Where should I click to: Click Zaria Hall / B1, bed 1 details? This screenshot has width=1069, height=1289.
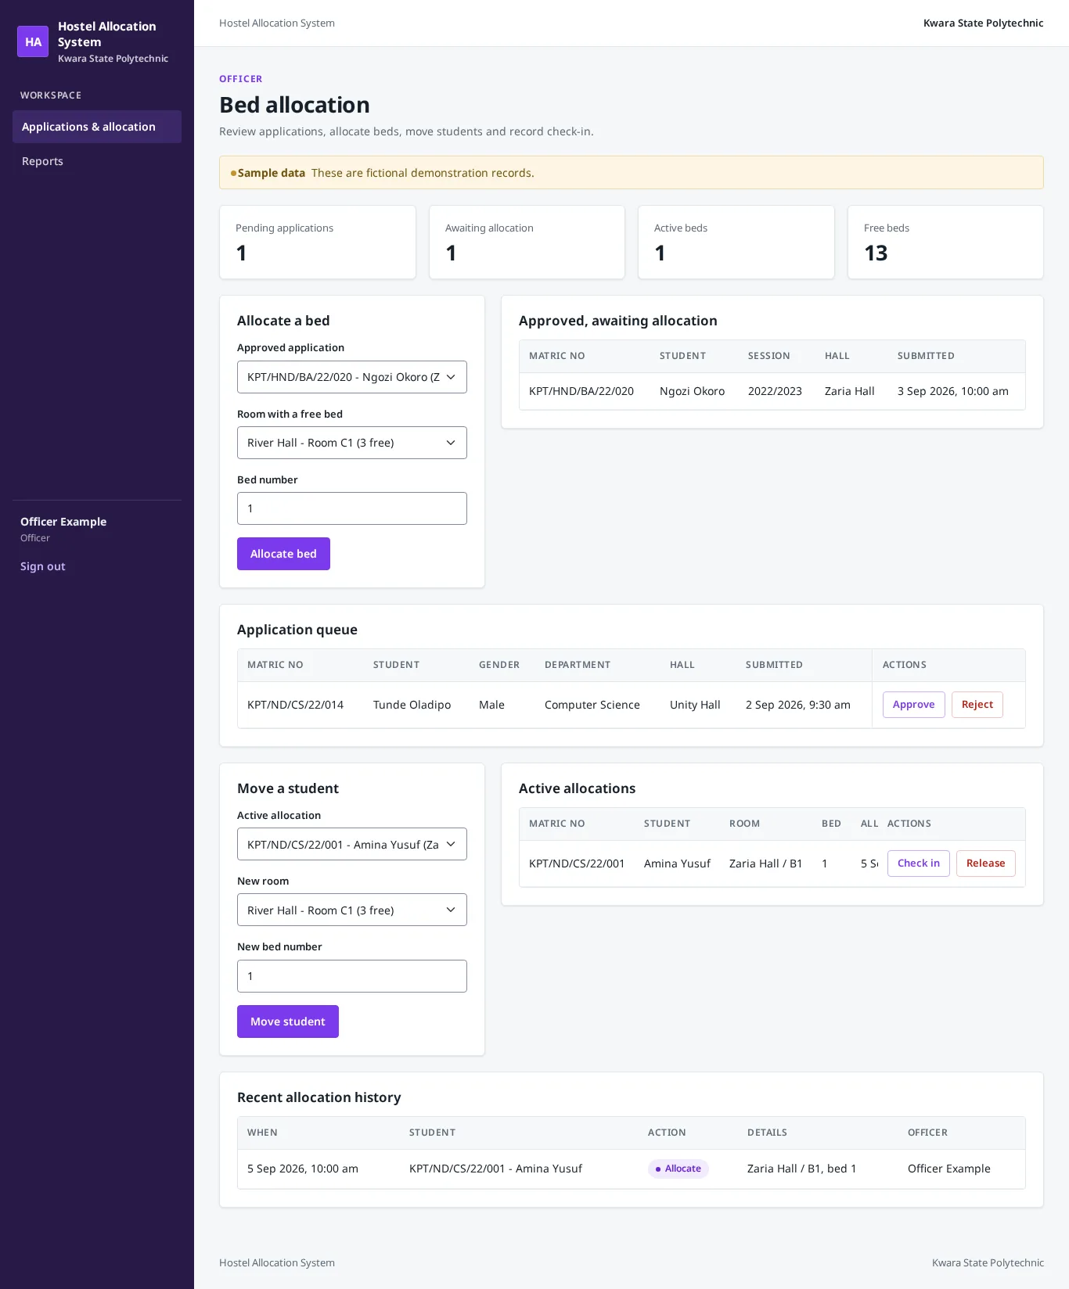[x=802, y=1169]
